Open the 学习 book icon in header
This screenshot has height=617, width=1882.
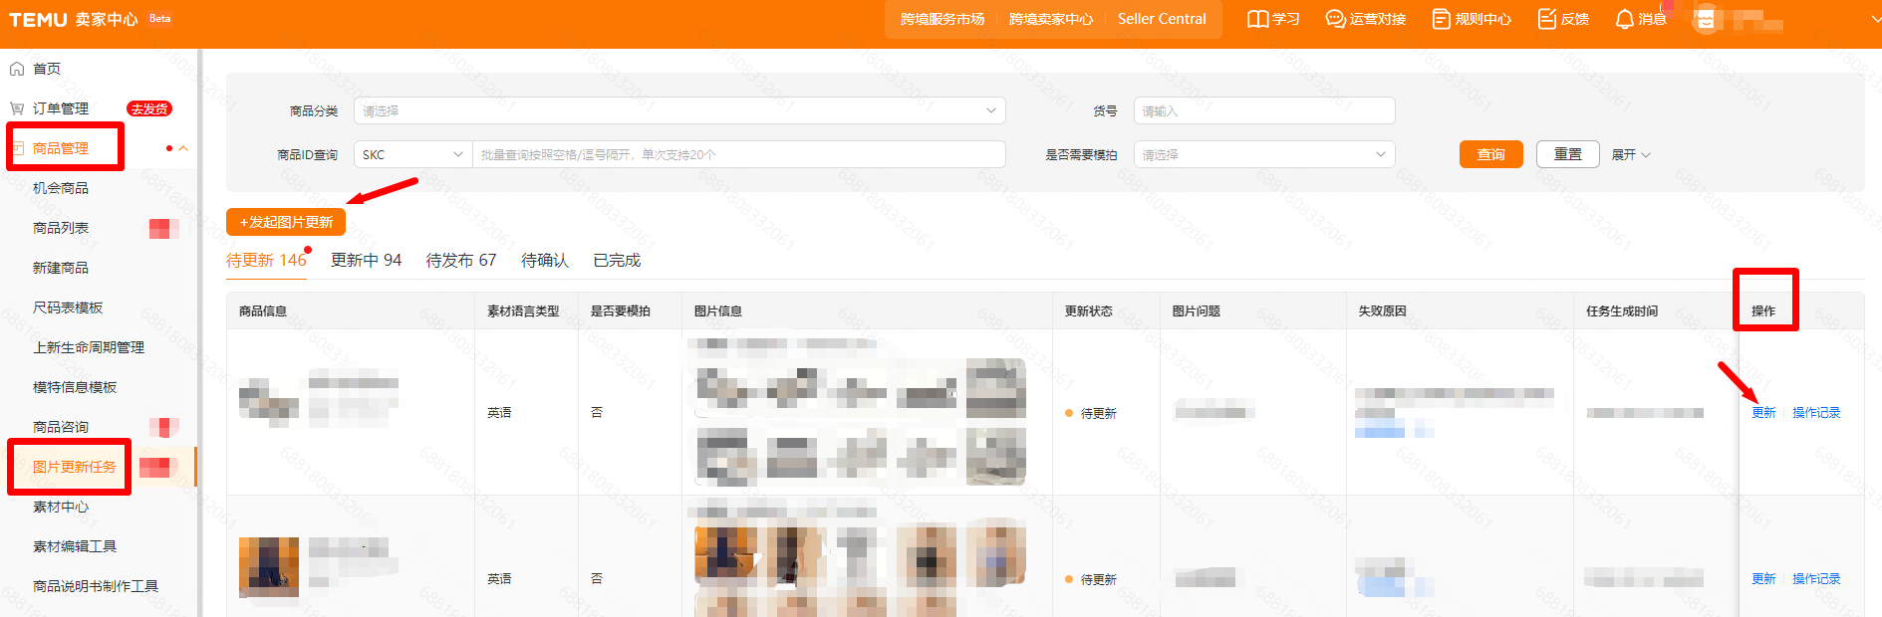(x=1257, y=19)
